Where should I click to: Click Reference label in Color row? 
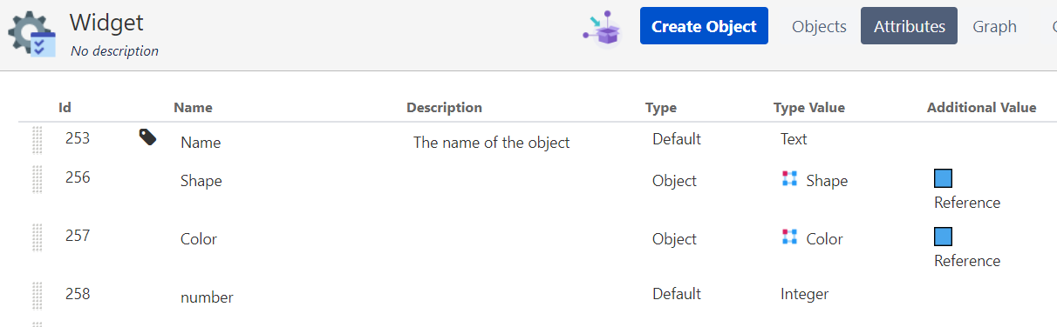coord(967,261)
